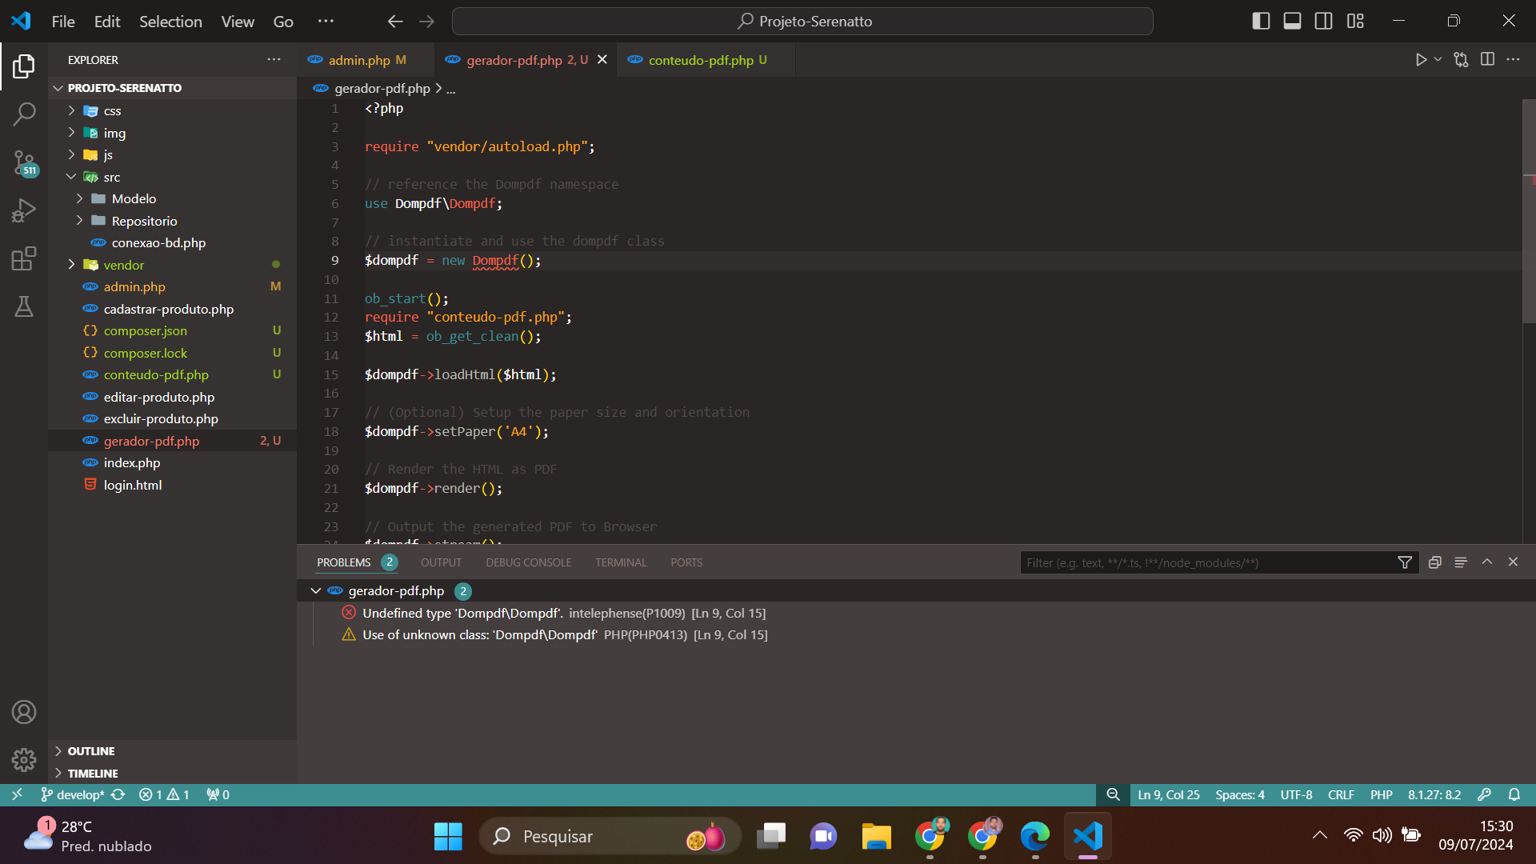Go back with the navigation arrow
Image resolution: width=1536 pixels, height=864 pixels.
click(395, 22)
